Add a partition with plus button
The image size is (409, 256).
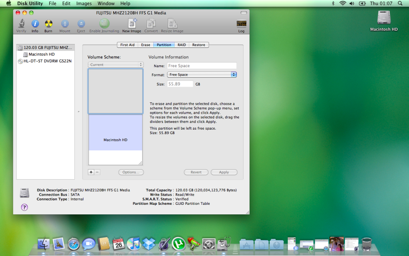(x=91, y=172)
